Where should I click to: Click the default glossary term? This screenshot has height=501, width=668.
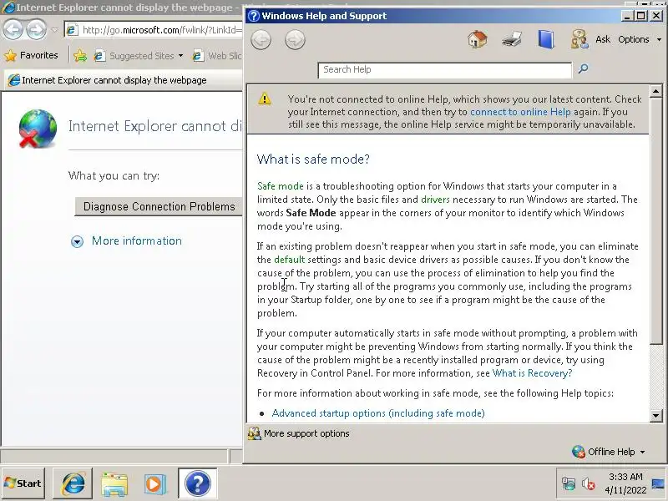pos(289,260)
